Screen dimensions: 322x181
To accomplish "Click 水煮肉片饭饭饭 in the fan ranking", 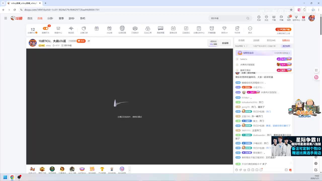I will (x=247, y=65).
